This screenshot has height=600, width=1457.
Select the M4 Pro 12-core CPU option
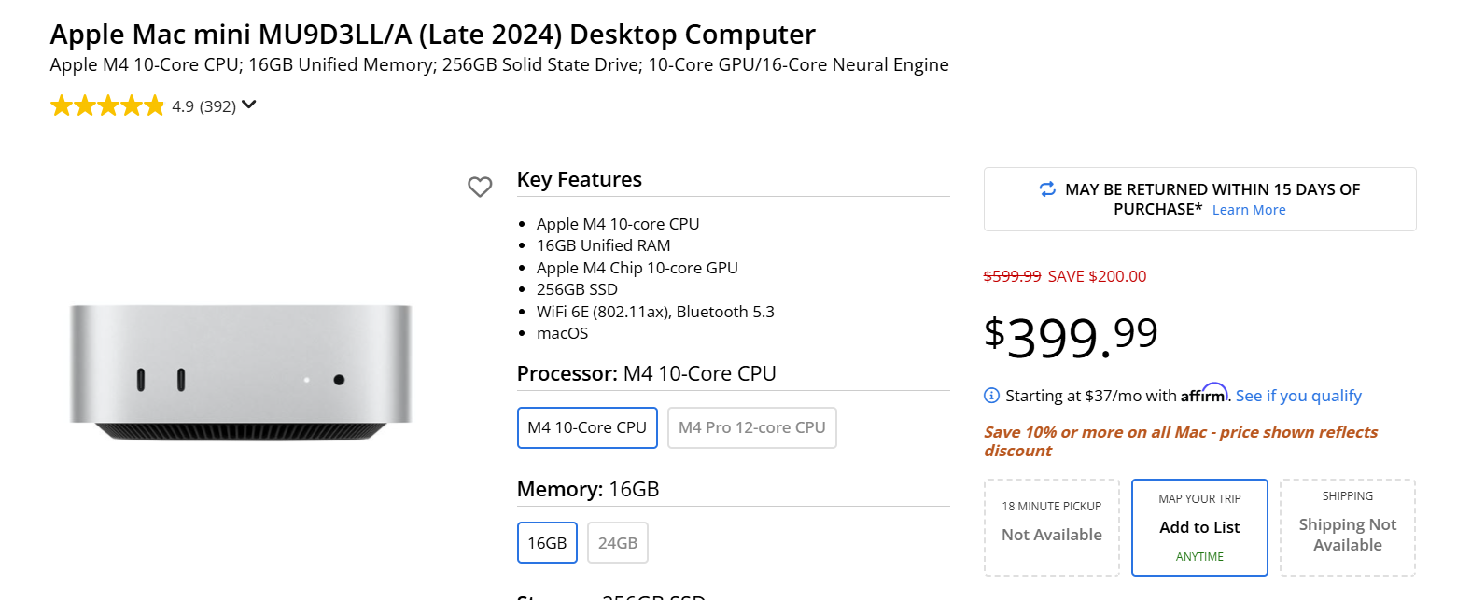click(751, 427)
